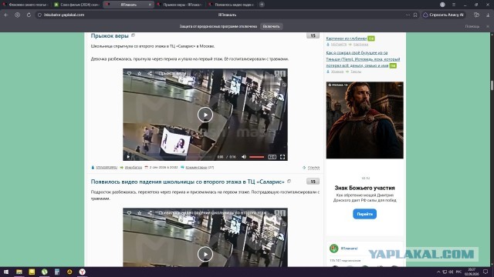Play first video with center play button
Viewport: 494px width, 277px height.
(205, 115)
